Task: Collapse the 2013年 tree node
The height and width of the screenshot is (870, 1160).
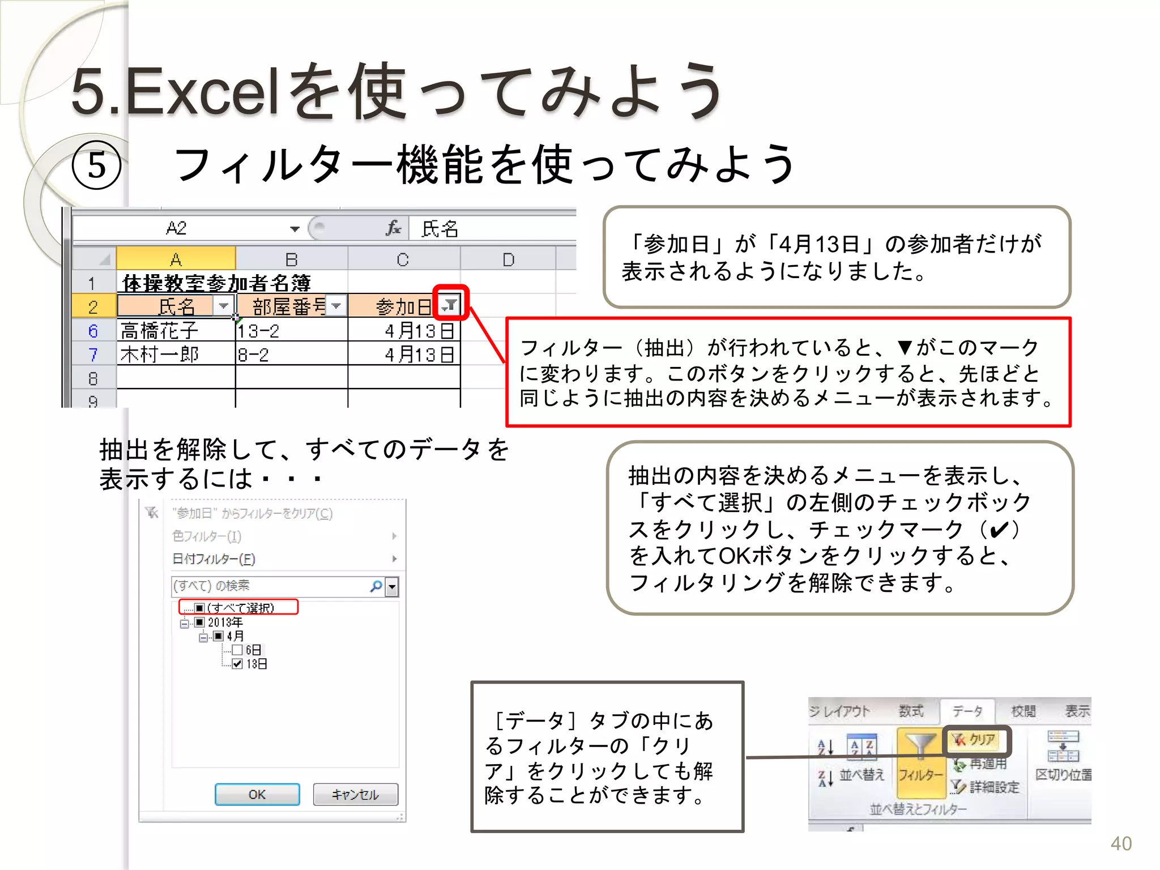Action: click(185, 623)
